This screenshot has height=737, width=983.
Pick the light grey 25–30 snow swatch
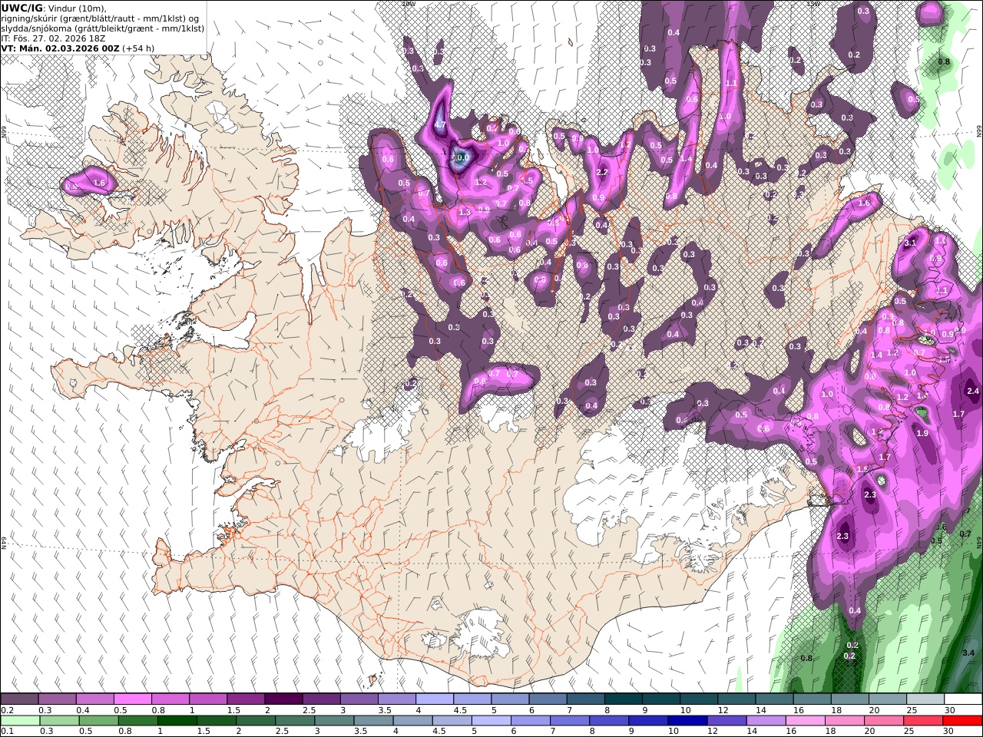[925, 699]
